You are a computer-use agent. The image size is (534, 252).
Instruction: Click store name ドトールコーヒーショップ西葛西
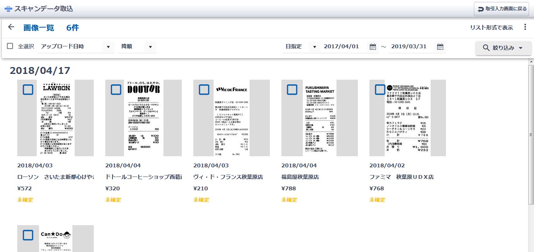[144, 177]
